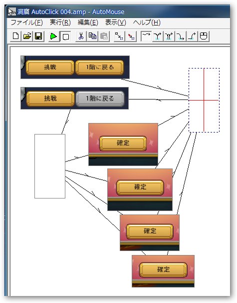Viewport: 237px width, 303px height.
Task: Select the bottommost 確定 image node
Action: [163, 271]
